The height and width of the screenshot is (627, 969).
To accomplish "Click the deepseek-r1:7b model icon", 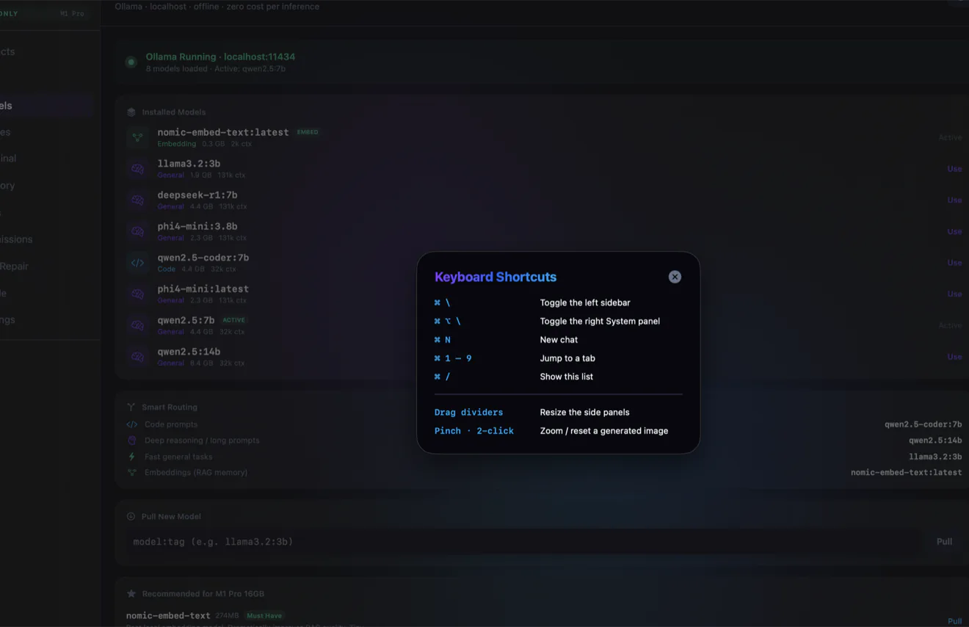I will coord(137,200).
